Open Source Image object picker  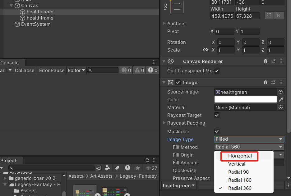click(x=281, y=92)
